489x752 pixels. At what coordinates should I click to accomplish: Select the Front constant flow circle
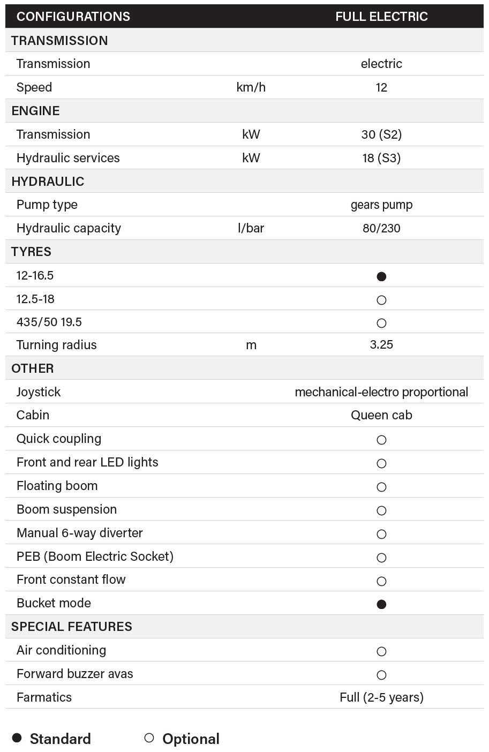(x=381, y=581)
